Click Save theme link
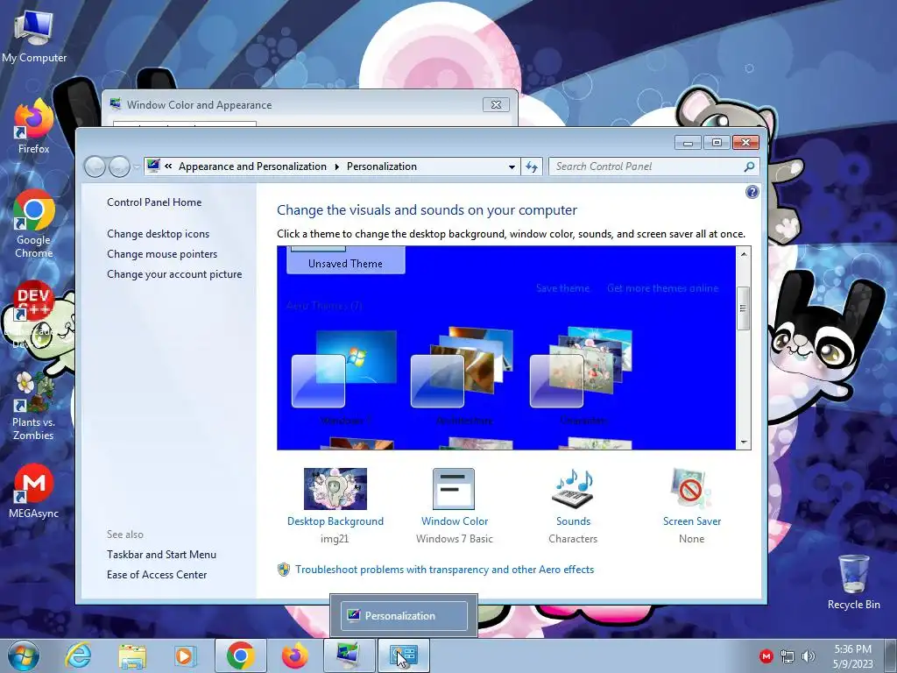Viewport: 897px width, 673px height. pyautogui.click(x=562, y=287)
